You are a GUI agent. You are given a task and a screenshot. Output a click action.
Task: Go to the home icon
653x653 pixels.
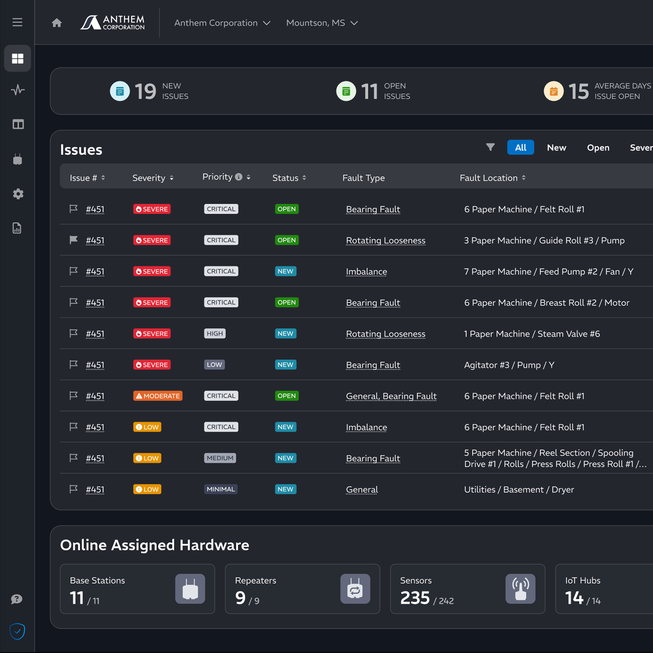coord(57,23)
